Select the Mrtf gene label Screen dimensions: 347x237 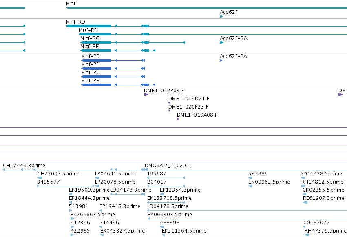tap(71, 4)
